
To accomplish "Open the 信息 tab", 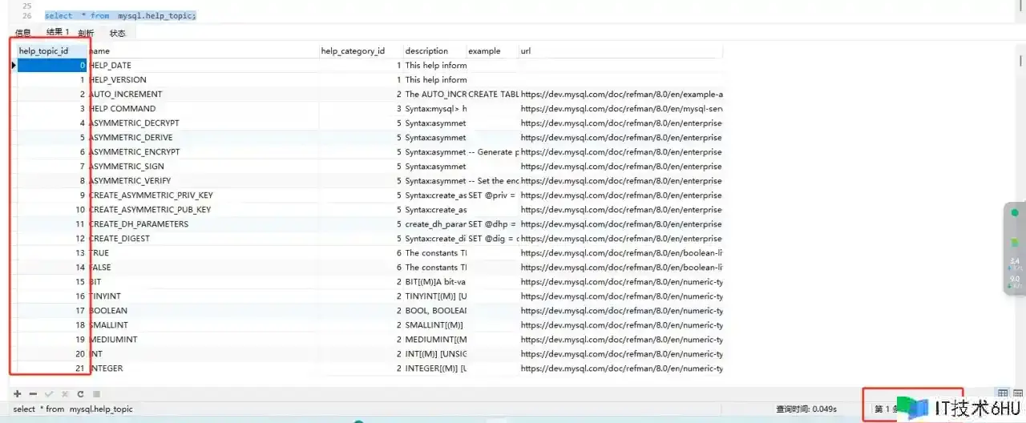I will click(x=23, y=33).
